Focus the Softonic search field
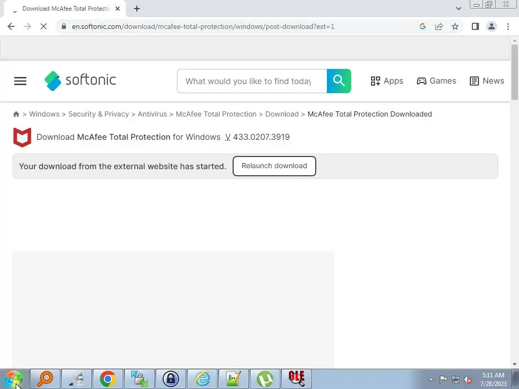The image size is (519, 389). coord(252,81)
